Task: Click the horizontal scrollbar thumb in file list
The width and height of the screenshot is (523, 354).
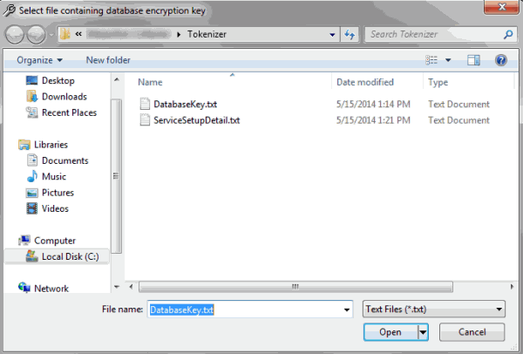Action: point(295,287)
